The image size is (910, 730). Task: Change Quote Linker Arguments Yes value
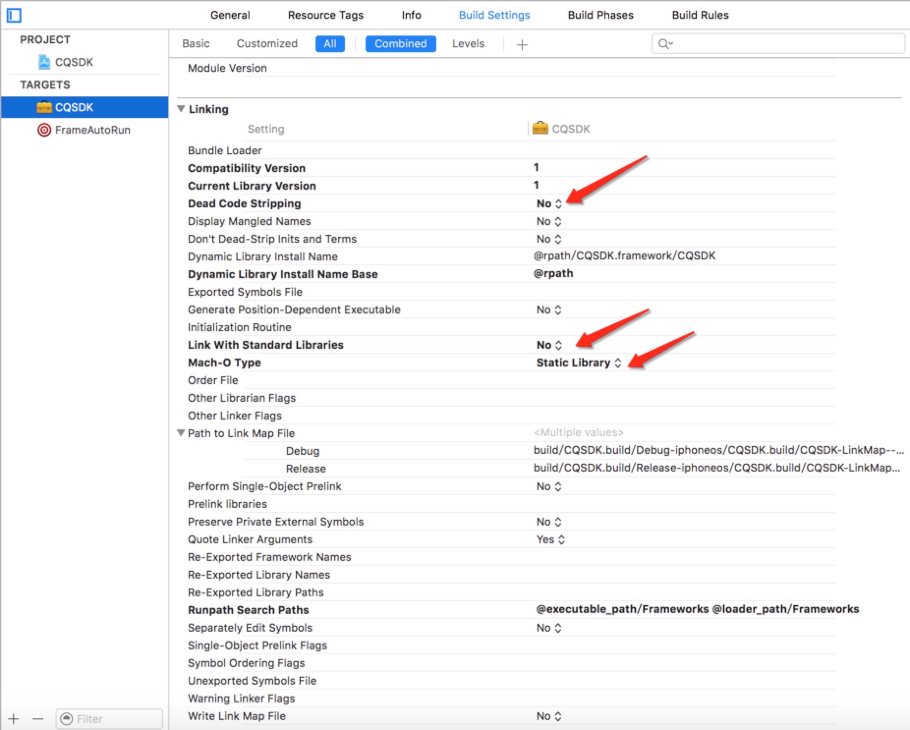pos(551,539)
